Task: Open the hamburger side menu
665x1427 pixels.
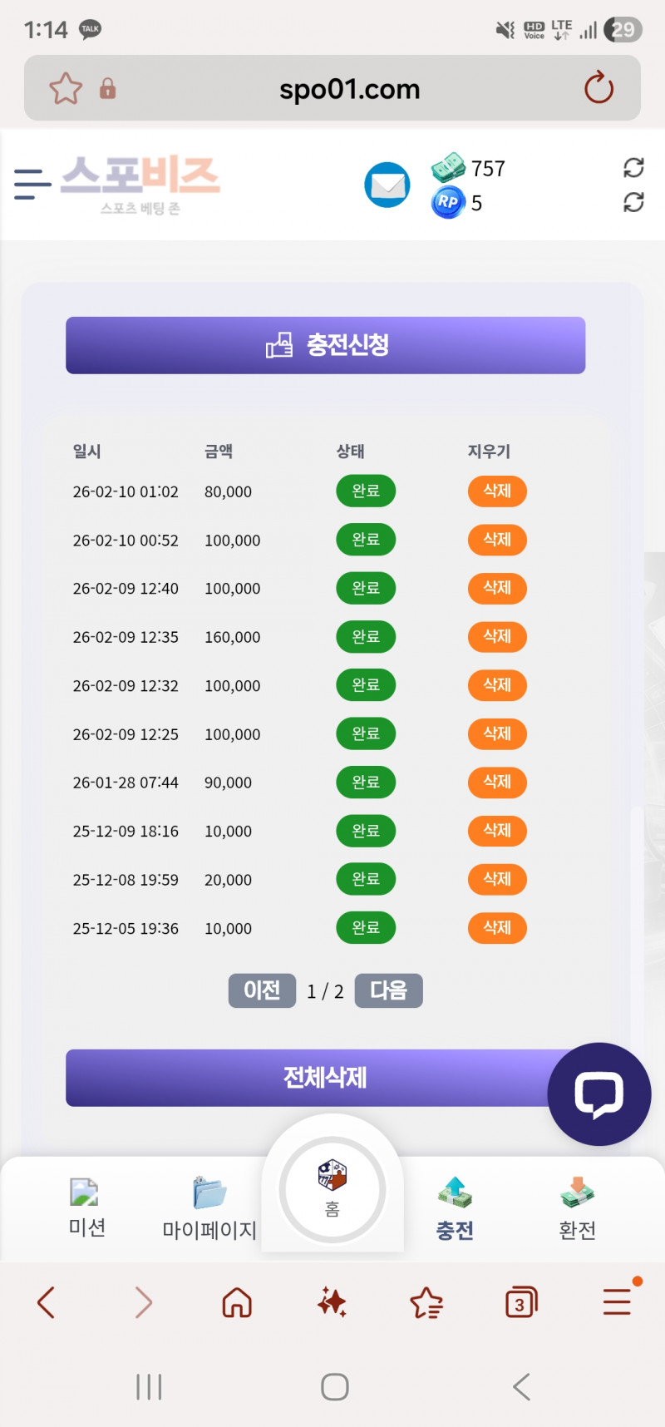Action: (32, 184)
